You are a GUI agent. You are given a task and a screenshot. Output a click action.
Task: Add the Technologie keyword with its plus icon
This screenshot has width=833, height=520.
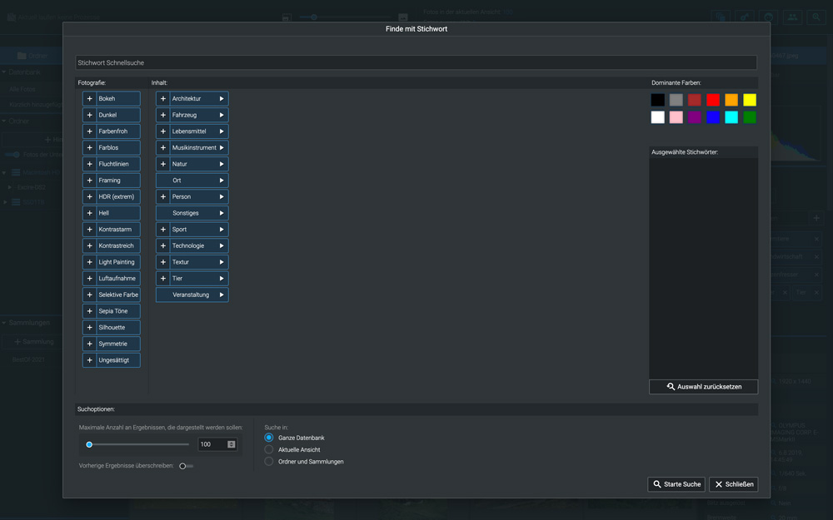pos(163,245)
